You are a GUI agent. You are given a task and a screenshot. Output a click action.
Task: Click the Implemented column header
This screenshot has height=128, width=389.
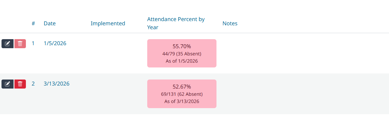[108, 23]
